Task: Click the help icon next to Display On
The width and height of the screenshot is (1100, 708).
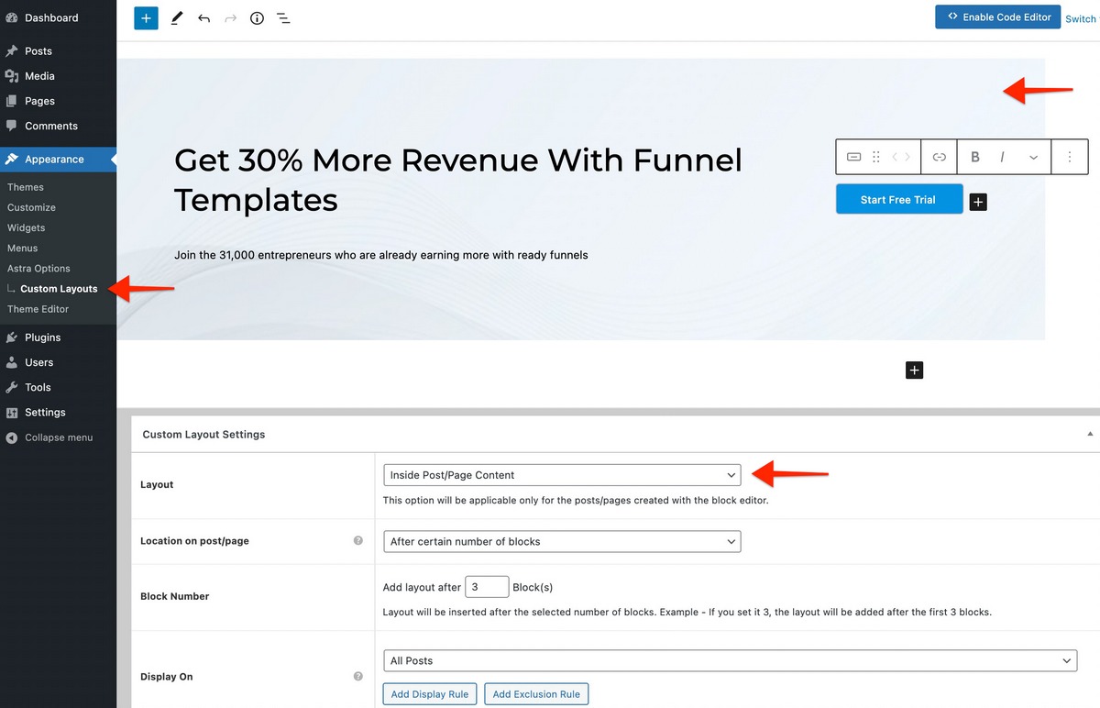Action: 358,676
